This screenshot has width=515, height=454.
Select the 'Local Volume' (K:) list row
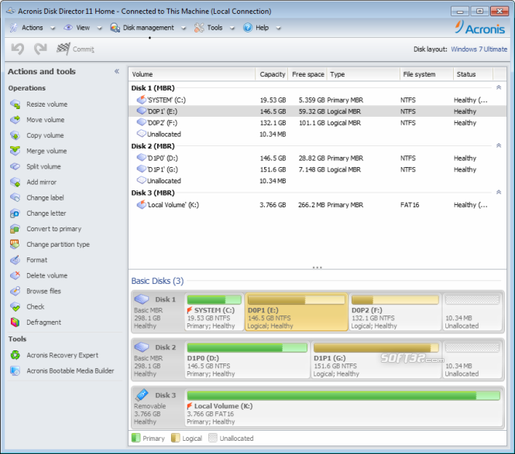[x=318, y=205]
